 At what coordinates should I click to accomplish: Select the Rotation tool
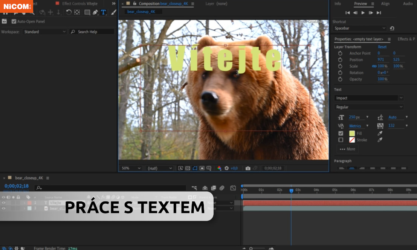click(69, 12)
